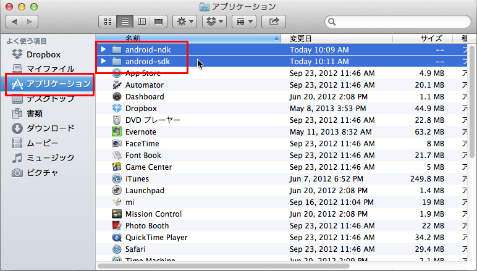Expand the android-sdk folder triangle

point(103,61)
